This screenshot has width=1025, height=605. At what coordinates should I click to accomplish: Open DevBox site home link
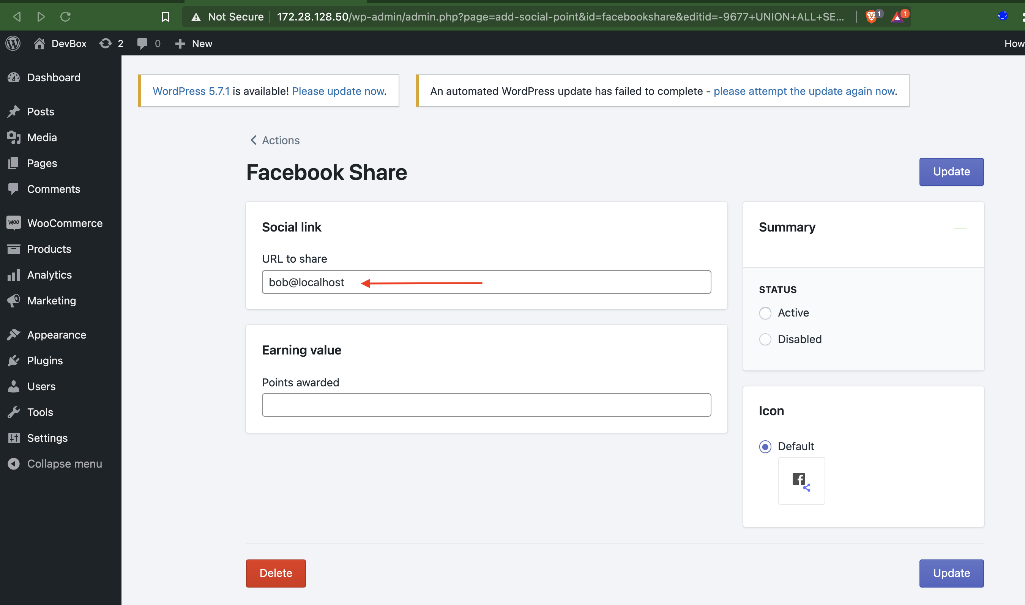coord(60,43)
